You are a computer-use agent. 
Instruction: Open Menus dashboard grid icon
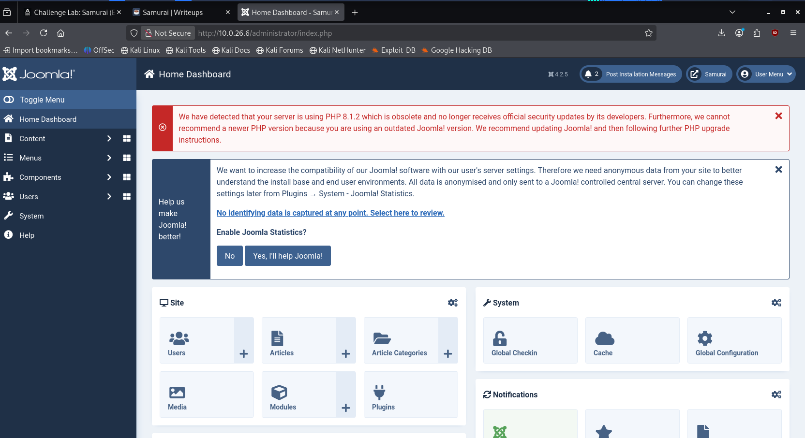(x=127, y=158)
